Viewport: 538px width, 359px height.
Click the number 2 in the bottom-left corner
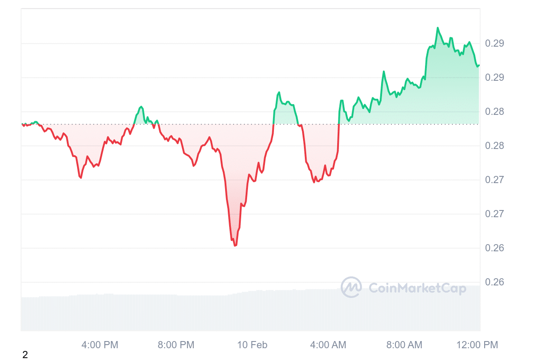(x=25, y=355)
